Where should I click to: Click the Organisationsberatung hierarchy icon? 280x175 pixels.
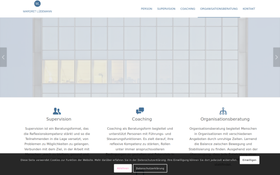(x=223, y=111)
